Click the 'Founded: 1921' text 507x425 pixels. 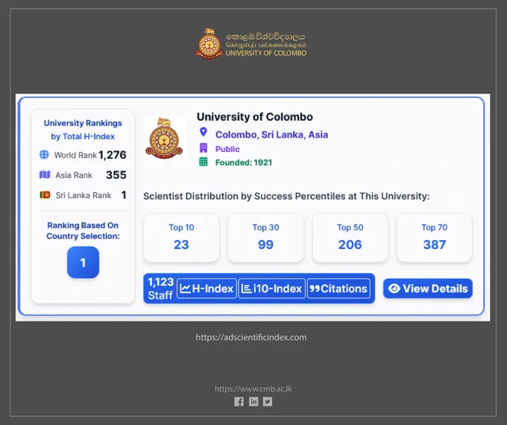pos(244,163)
